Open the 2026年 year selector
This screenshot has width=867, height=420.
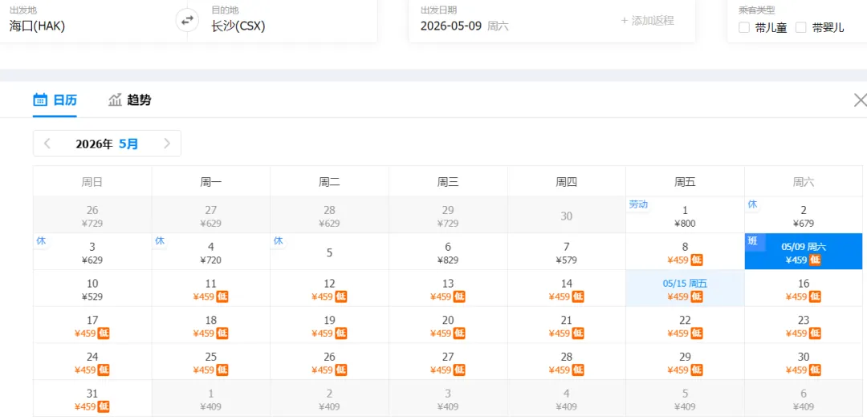click(x=94, y=144)
